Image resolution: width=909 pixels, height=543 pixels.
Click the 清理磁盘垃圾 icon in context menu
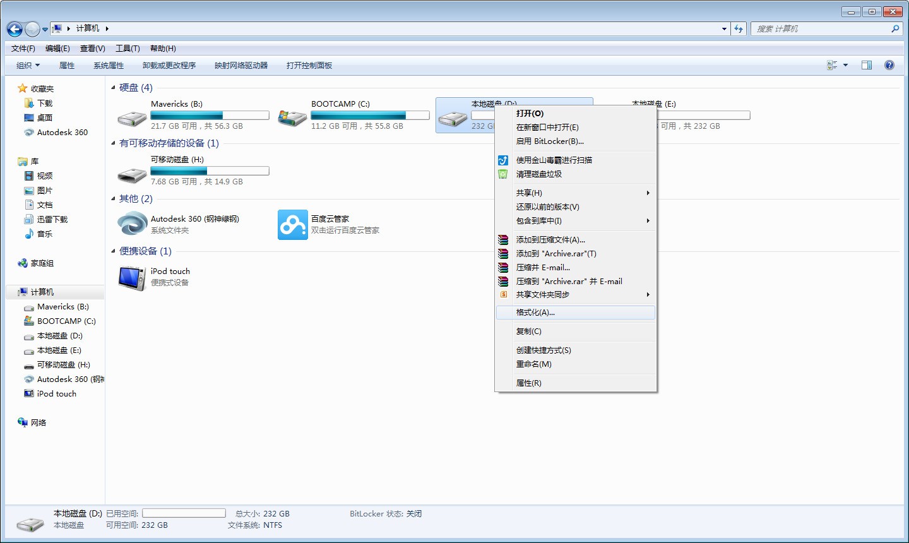coord(503,174)
